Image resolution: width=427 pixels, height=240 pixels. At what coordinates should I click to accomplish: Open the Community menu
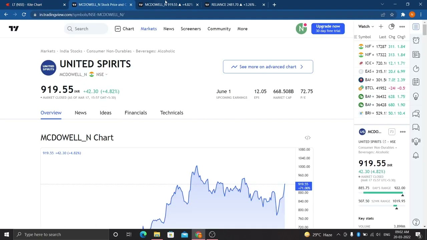pos(219,29)
